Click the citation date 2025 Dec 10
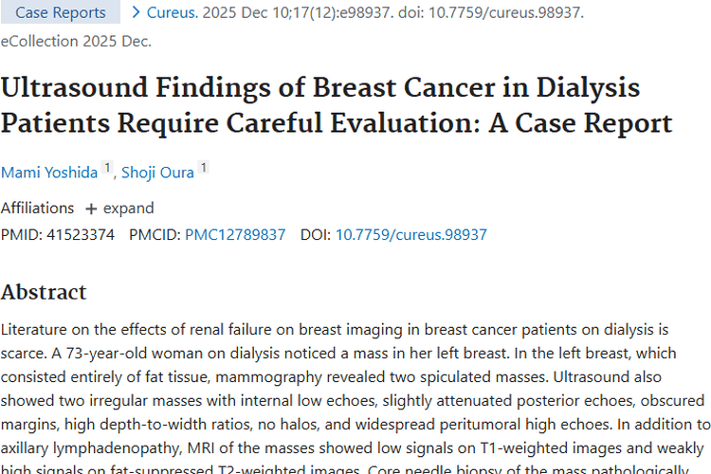Viewport: 711px width, 474px height. point(256,12)
